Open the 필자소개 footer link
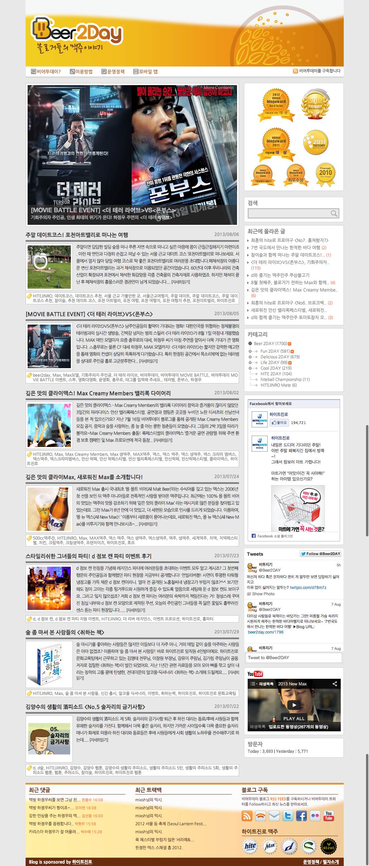The image size is (369, 866). tap(331, 862)
